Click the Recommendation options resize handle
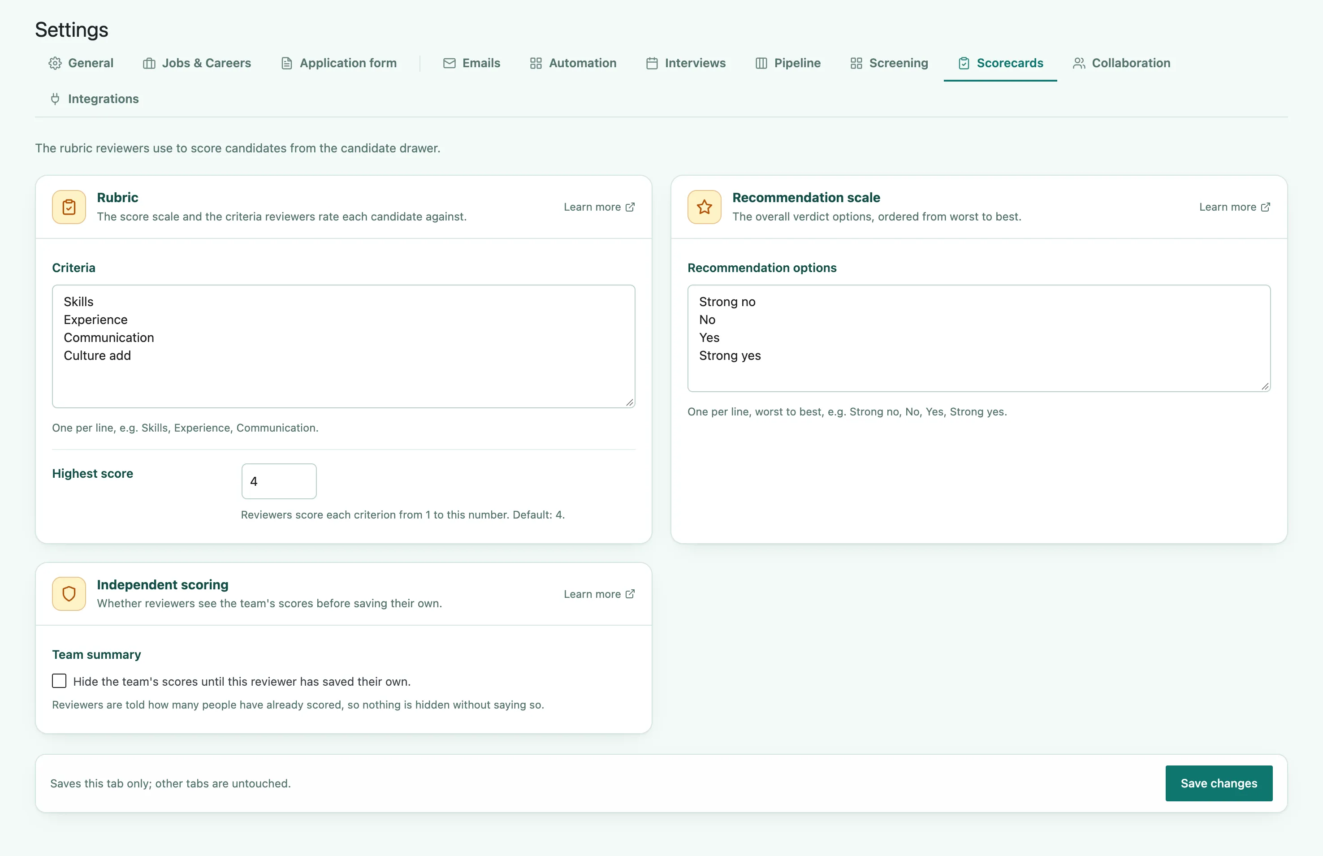 pyautogui.click(x=1265, y=386)
